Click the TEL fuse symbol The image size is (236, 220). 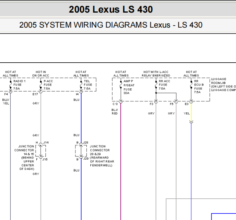coord(81,85)
